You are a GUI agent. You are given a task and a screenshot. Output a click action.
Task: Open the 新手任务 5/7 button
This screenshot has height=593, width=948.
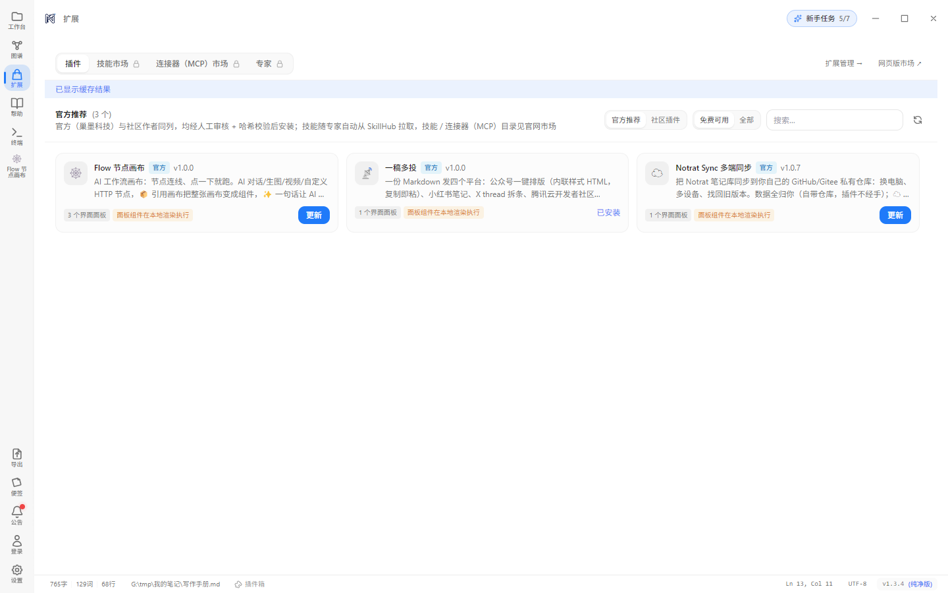822,18
